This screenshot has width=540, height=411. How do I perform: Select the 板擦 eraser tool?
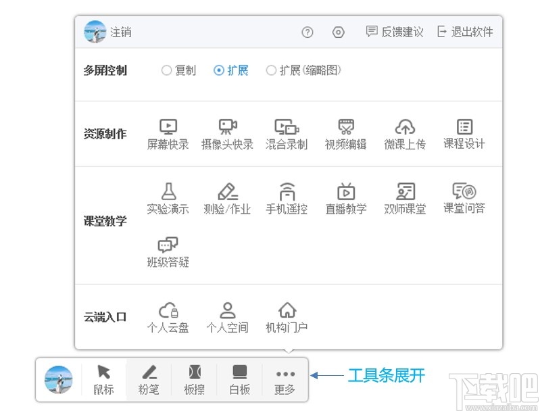coord(194,380)
